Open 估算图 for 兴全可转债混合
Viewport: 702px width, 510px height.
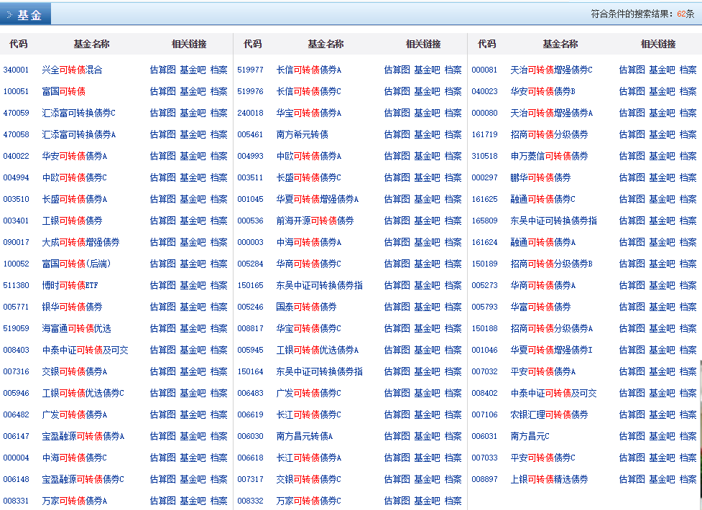click(162, 70)
